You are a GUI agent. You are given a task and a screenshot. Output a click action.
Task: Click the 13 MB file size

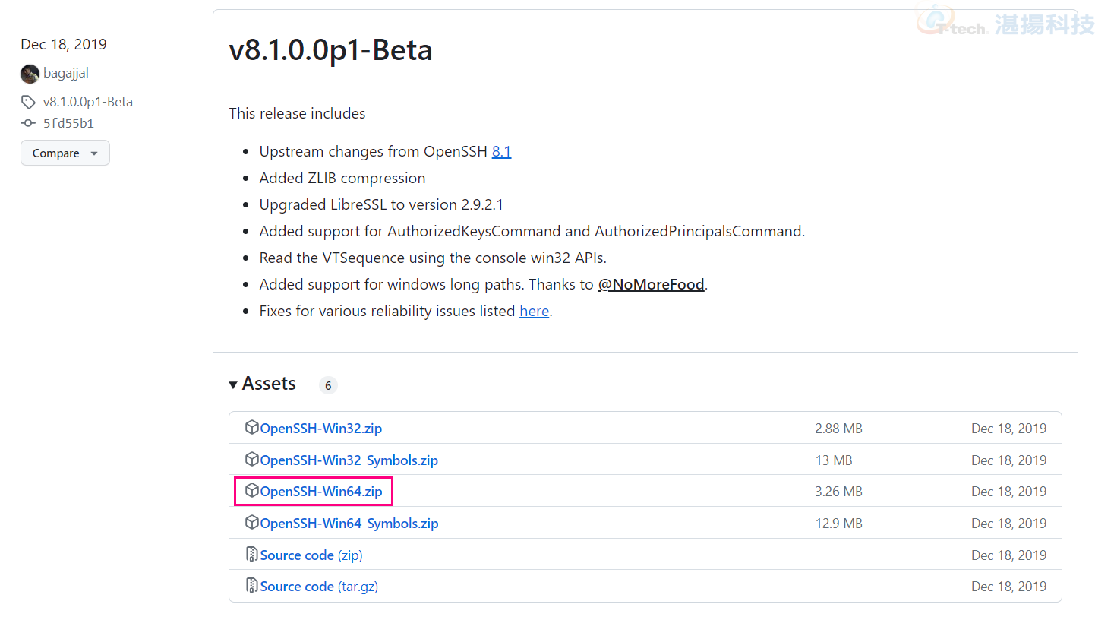pos(834,460)
